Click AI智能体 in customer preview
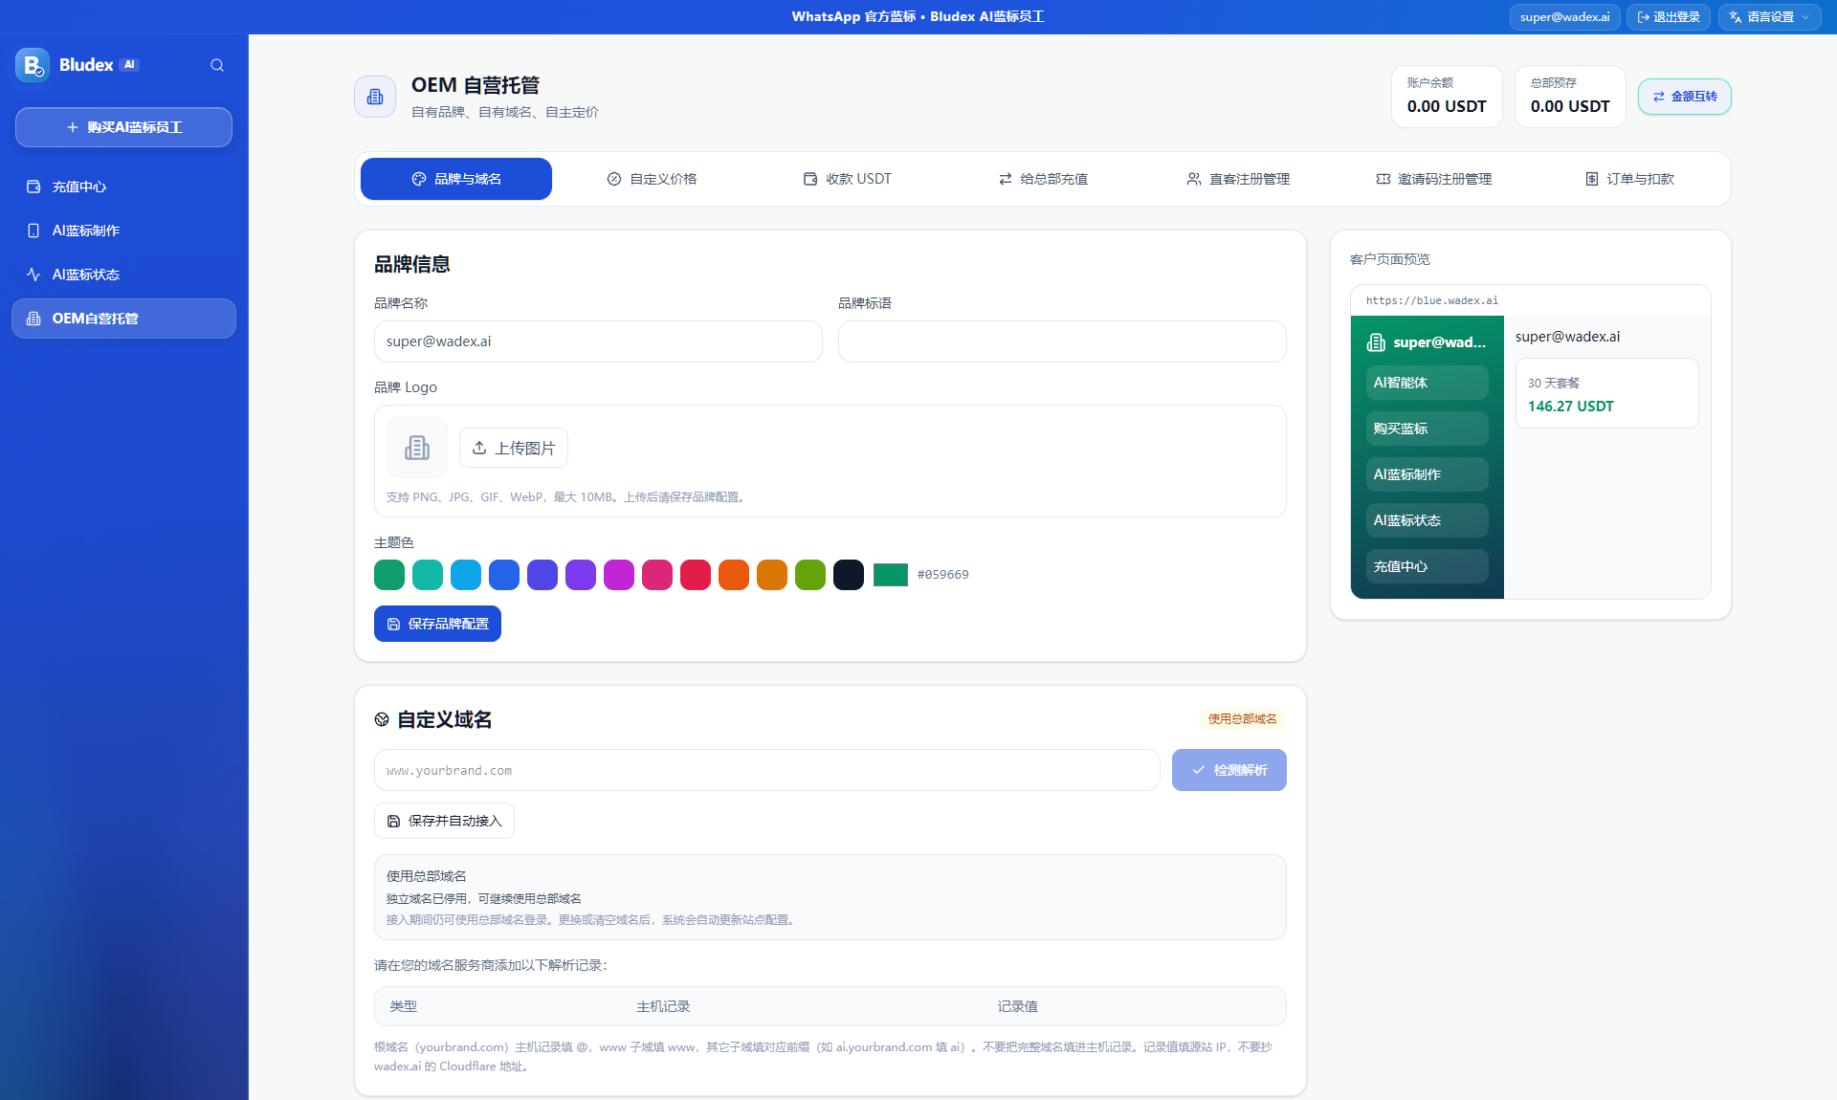The image size is (1837, 1100). (x=1427, y=383)
